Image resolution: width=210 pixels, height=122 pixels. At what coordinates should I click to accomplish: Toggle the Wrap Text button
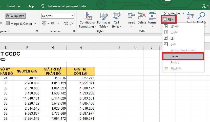(15, 16)
